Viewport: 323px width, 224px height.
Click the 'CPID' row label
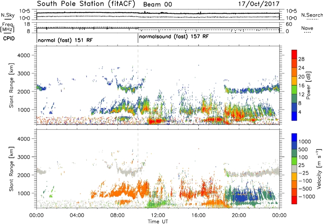pos(9,38)
